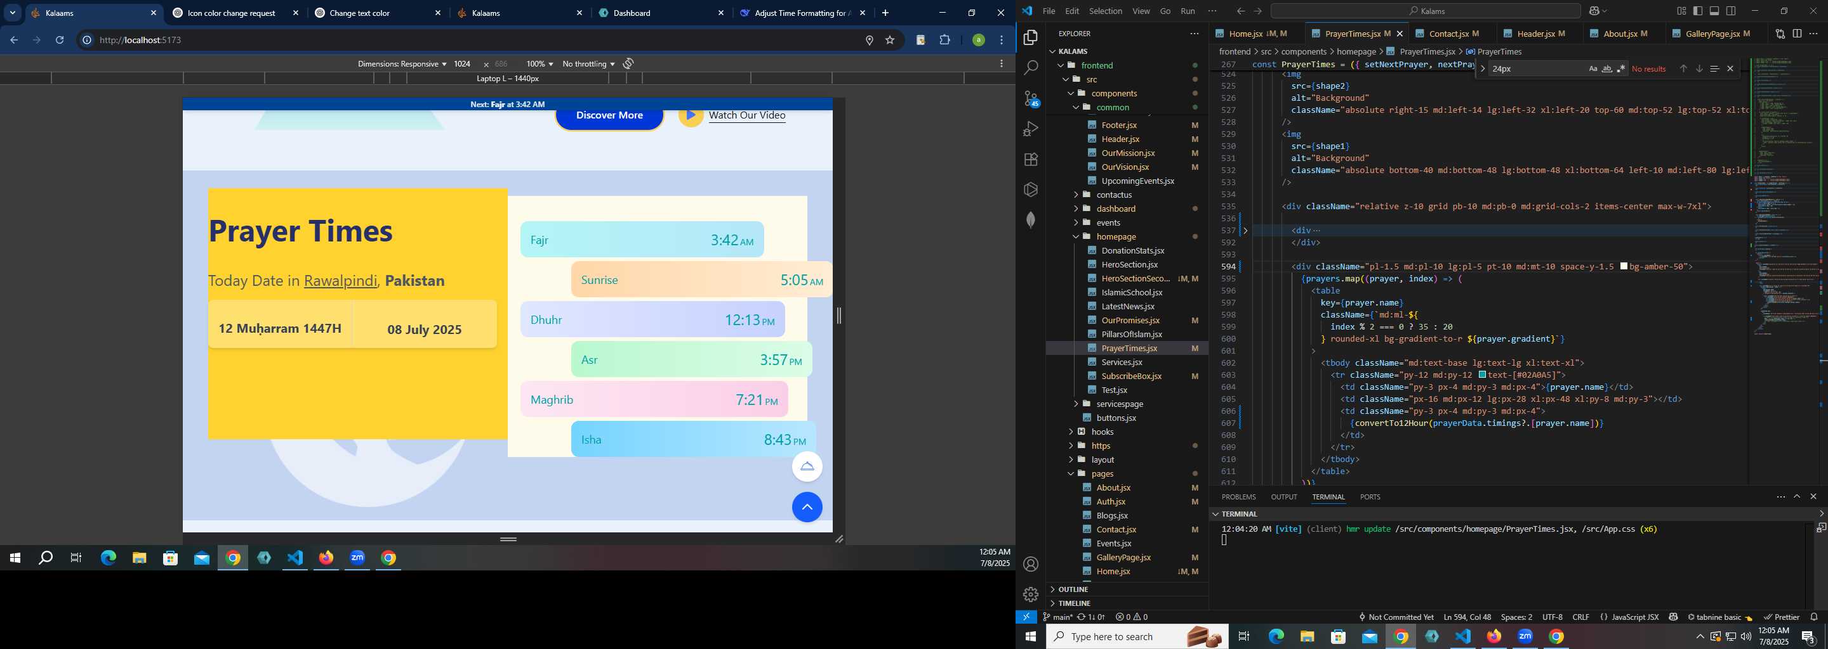Open the Selection menu in VS Code
The image size is (1828, 649).
point(1106,11)
